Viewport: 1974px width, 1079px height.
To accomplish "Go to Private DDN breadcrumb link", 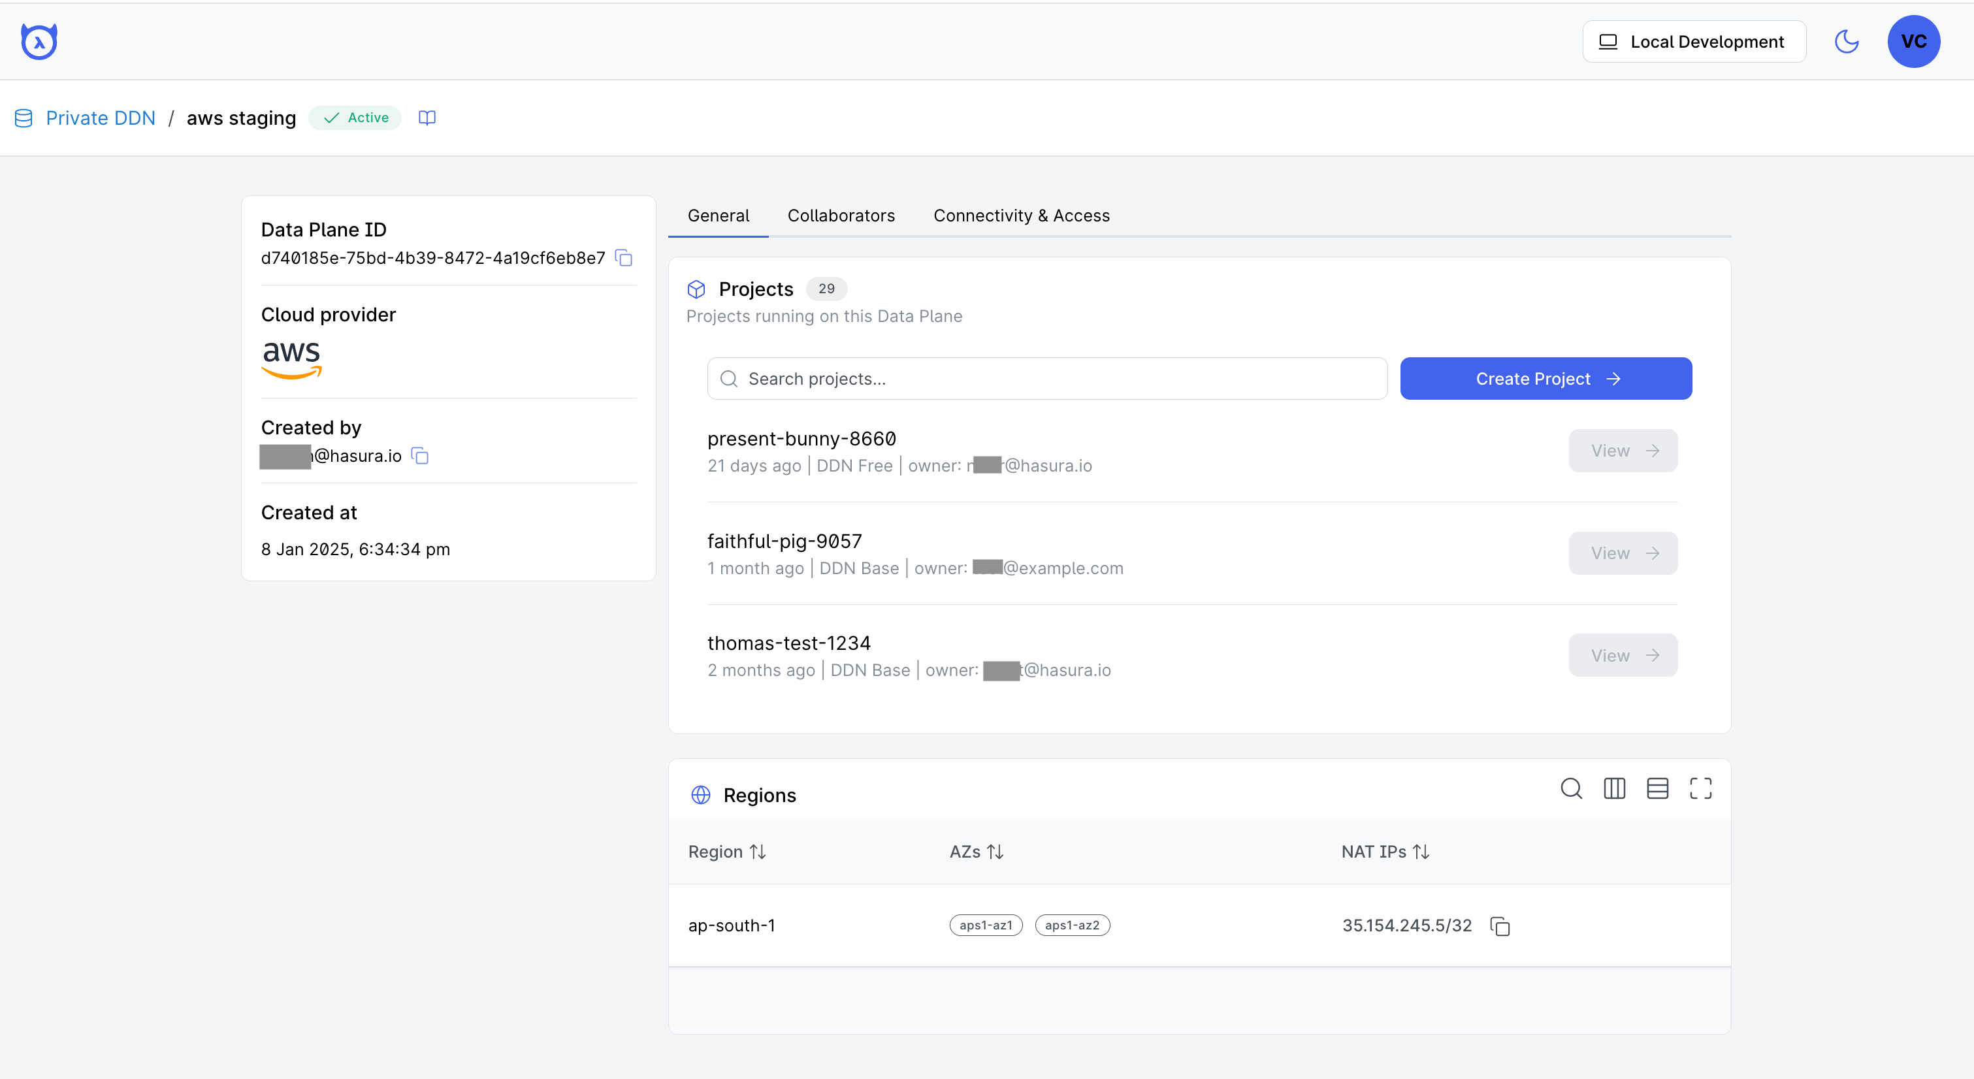I will point(101,118).
